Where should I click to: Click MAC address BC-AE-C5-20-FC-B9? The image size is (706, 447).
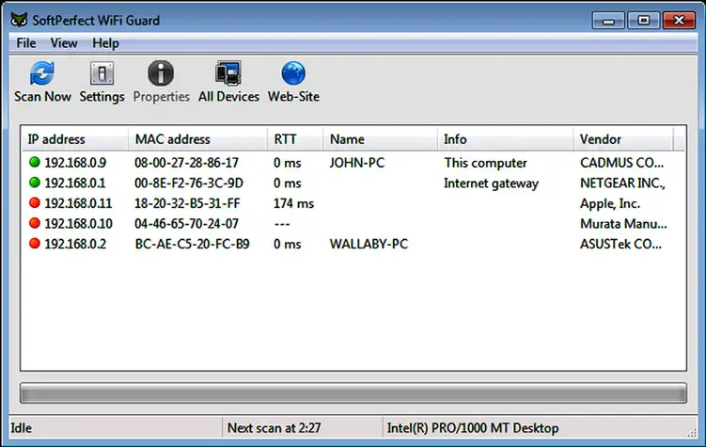click(x=193, y=244)
